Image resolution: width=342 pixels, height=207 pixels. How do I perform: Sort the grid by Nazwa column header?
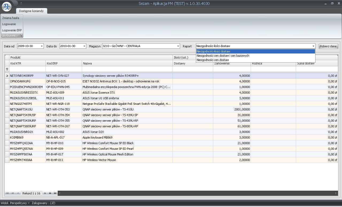tap(127, 63)
